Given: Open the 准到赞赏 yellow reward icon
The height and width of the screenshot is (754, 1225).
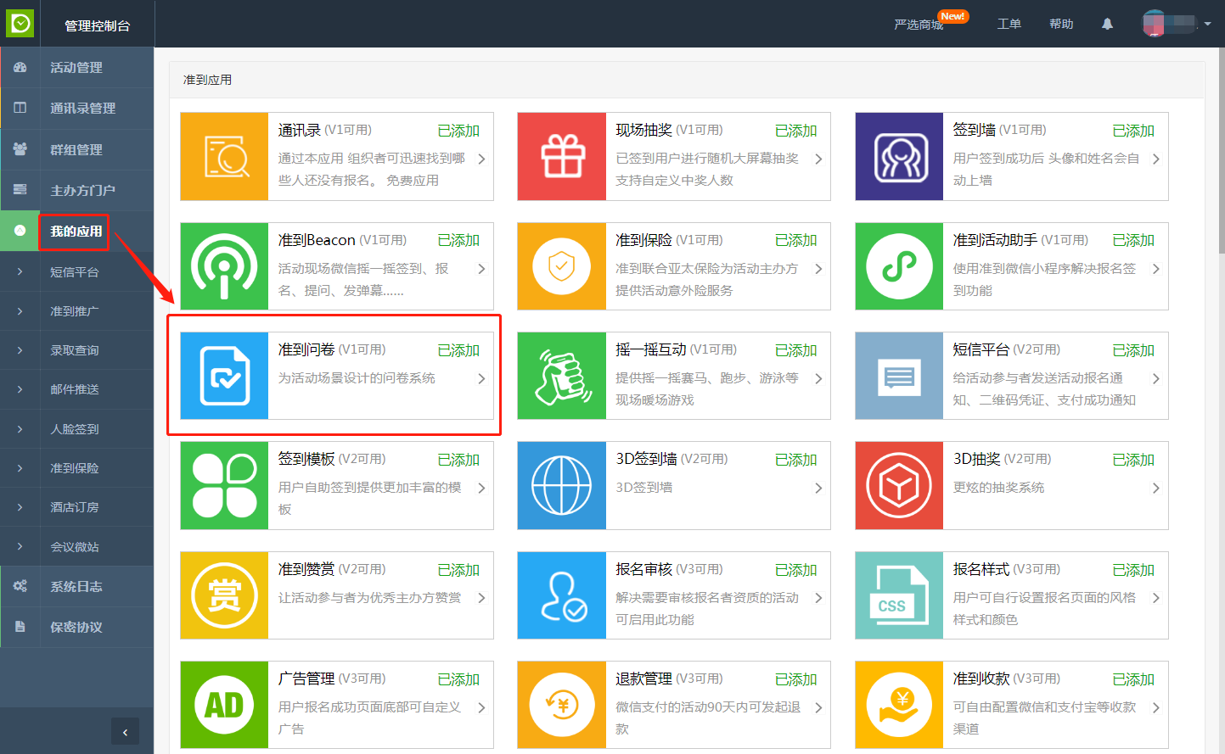Looking at the screenshot, I should [224, 595].
